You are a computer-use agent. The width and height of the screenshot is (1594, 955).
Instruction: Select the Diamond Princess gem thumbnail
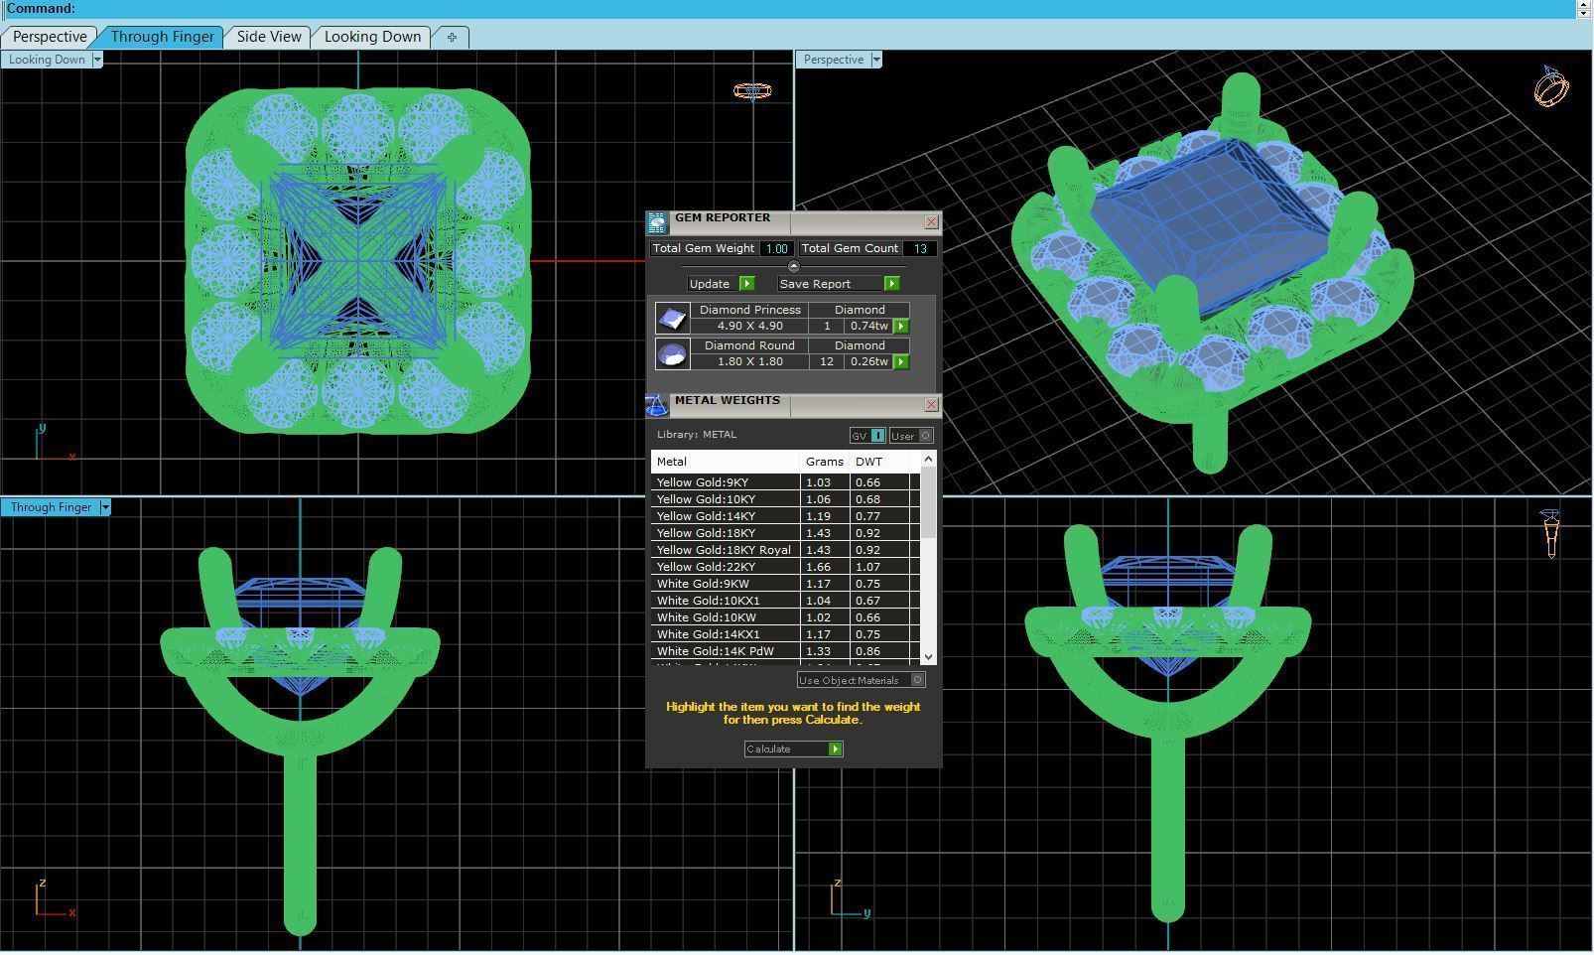tap(672, 318)
